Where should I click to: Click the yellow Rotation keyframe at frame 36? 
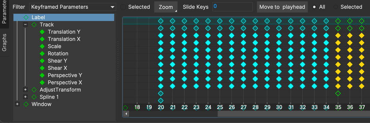(x=350, y=57)
